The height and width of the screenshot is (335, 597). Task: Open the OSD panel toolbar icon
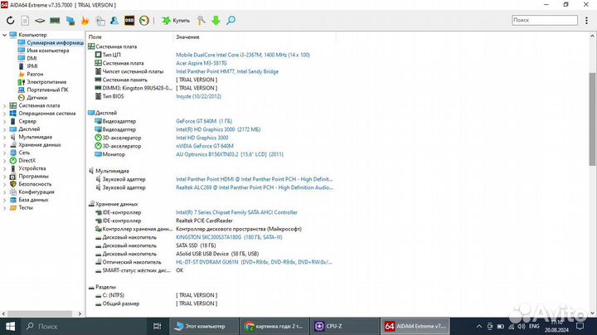click(x=129, y=21)
